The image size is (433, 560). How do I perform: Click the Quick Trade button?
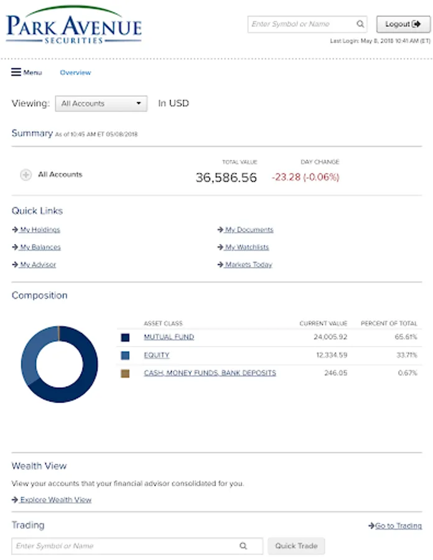296,546
